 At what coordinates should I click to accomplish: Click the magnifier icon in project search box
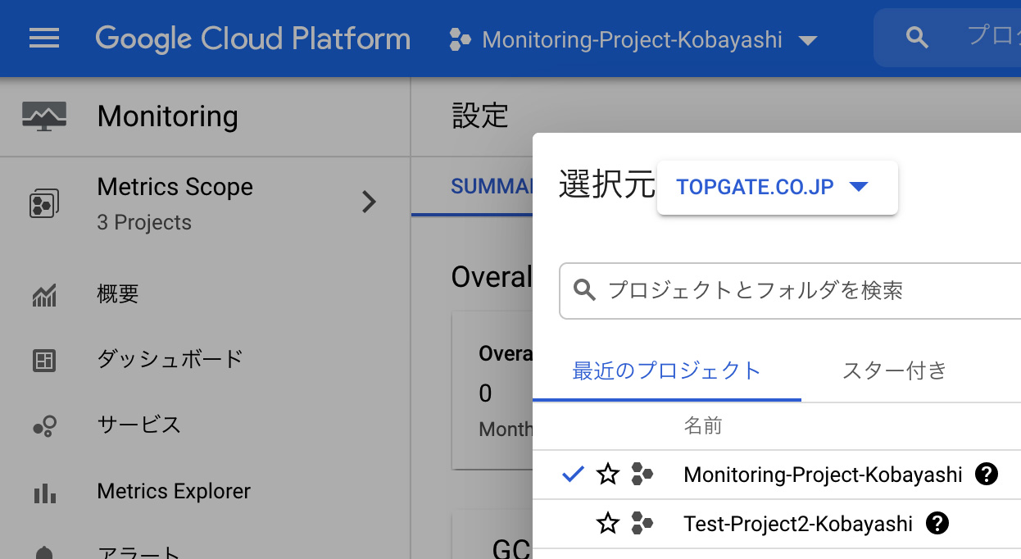[584, 290]
